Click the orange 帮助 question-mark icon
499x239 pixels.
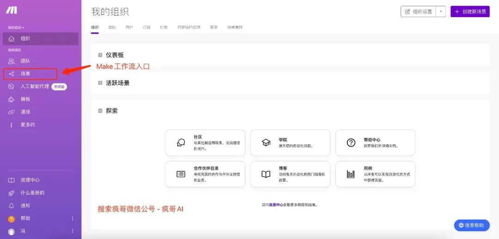point(12,219)
